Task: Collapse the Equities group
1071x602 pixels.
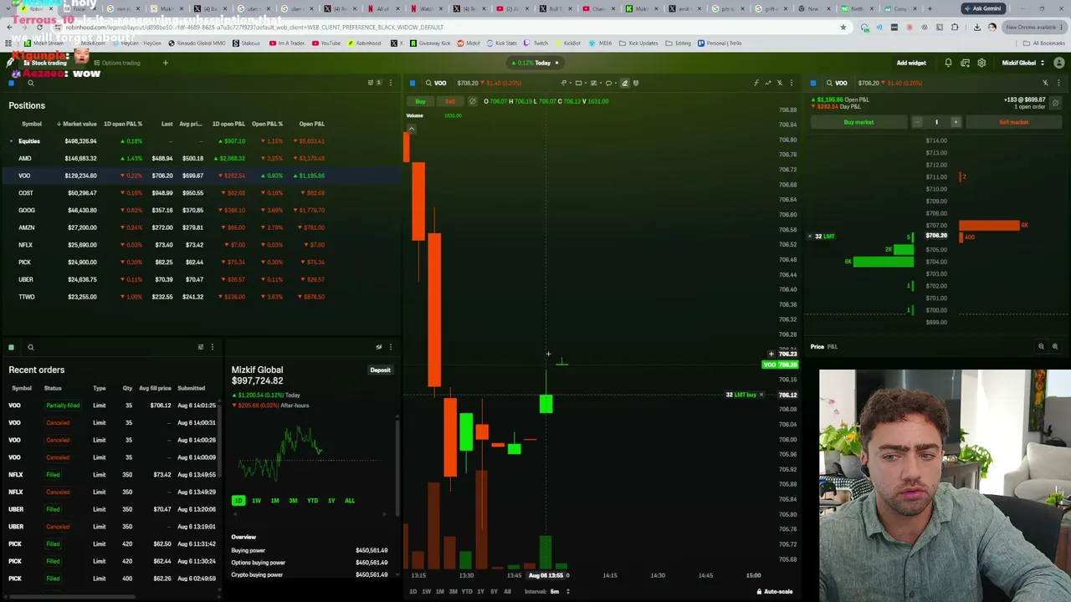Action: coord(11,141)
